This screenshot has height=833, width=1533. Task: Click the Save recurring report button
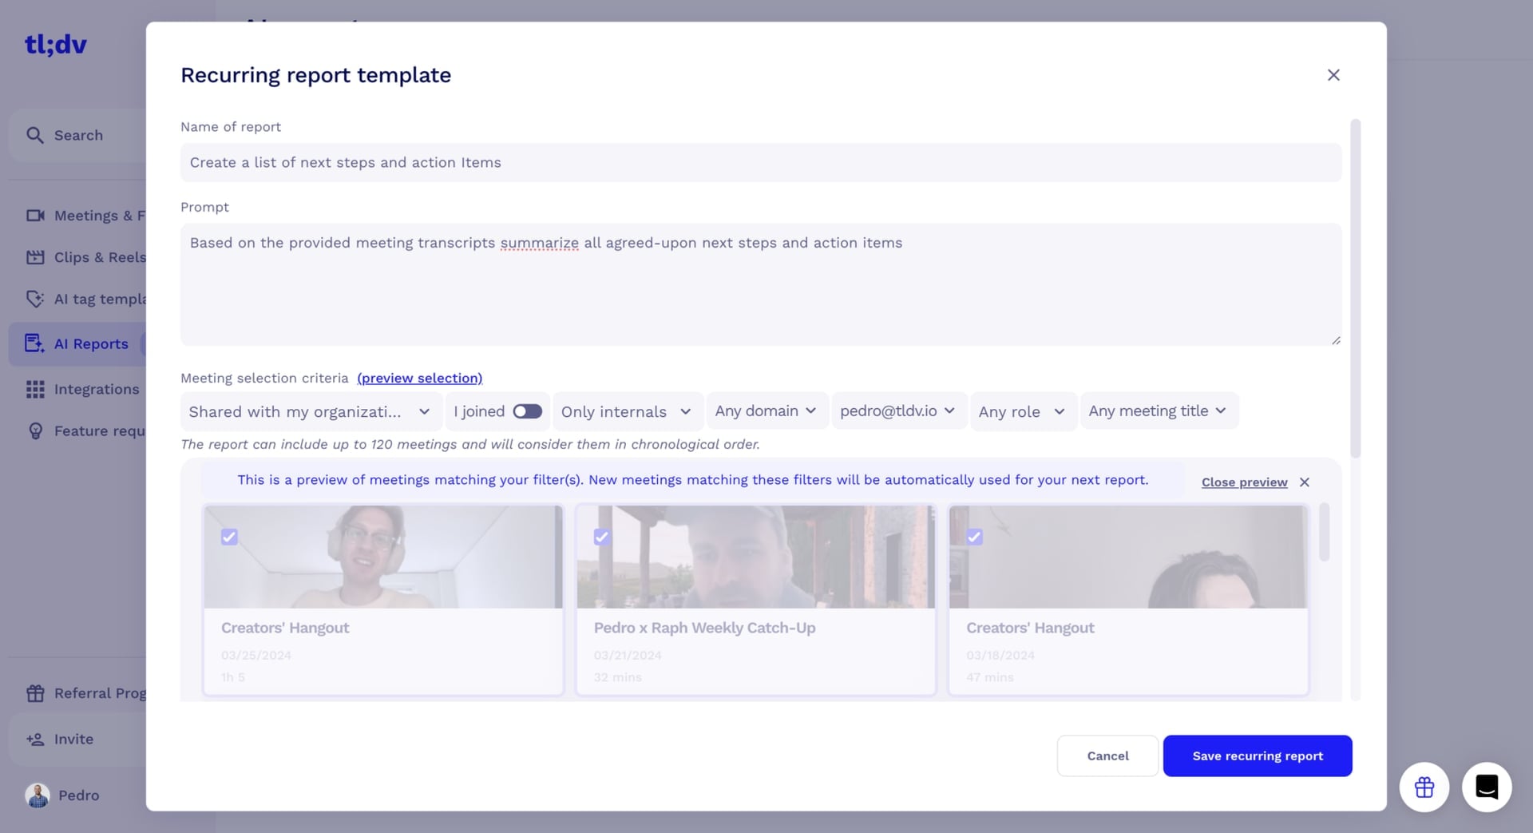tap(1258, 756)
